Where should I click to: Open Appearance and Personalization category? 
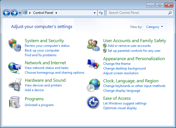134,59
